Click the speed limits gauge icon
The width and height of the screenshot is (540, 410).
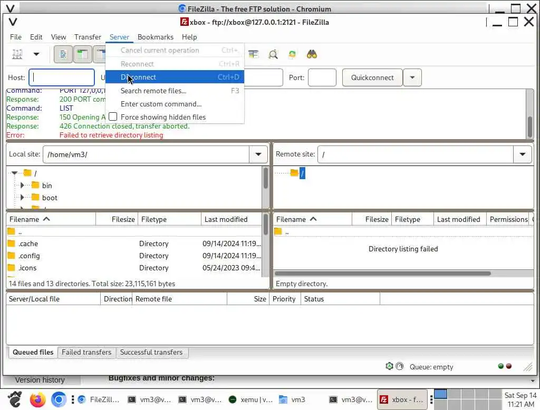click(x=400, y=366)
